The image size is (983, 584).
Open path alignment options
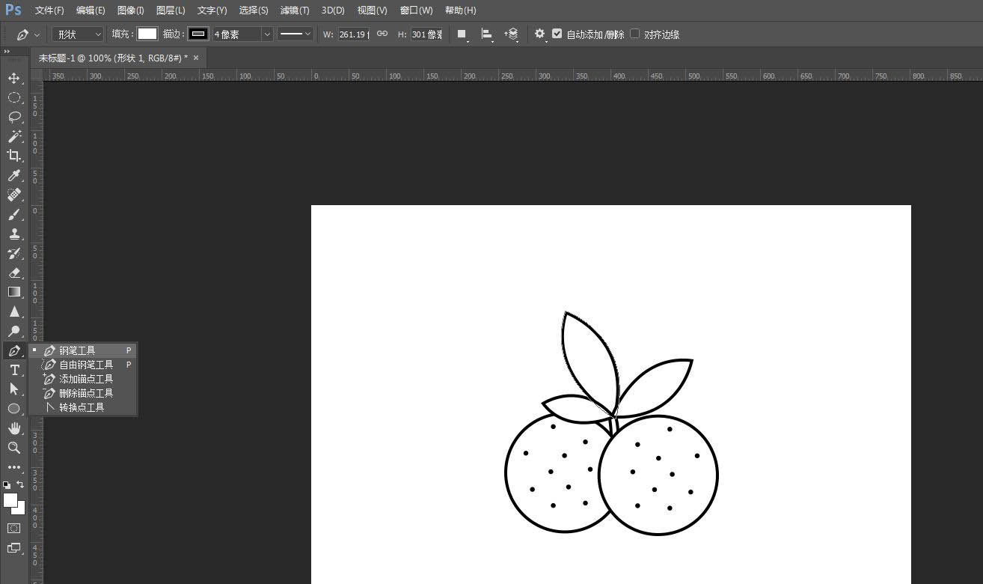tap(487, 34)
